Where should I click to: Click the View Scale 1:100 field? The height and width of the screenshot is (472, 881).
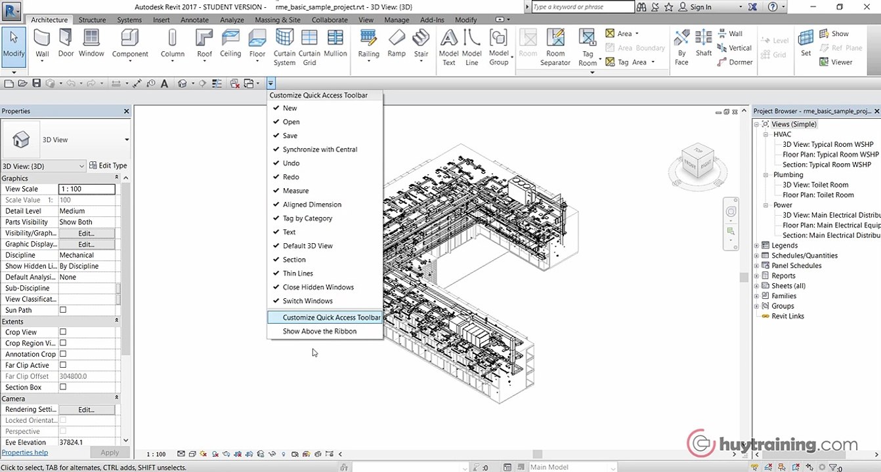tap(87, 189)
